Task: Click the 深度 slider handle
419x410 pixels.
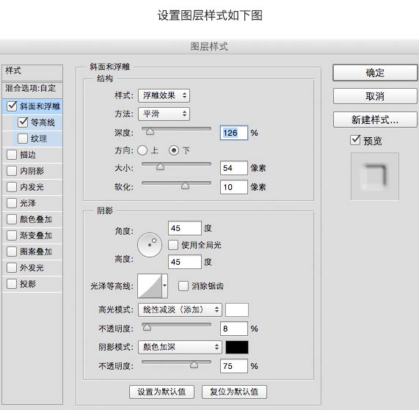Action: pyautogui.click(x=150, y=131)
